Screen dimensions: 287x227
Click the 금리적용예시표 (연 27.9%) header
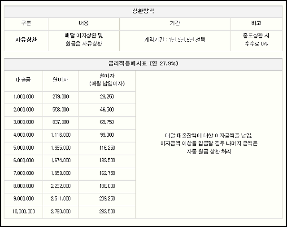(x=143, y=64)
